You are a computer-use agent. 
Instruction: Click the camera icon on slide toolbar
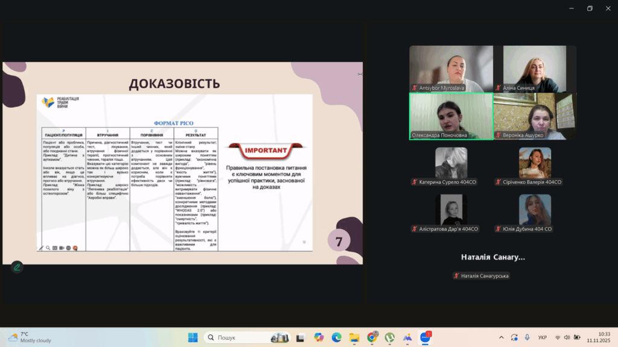[62, 248]
